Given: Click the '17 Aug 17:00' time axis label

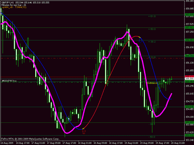Looking at the screenshot, I should pos(69,143).
